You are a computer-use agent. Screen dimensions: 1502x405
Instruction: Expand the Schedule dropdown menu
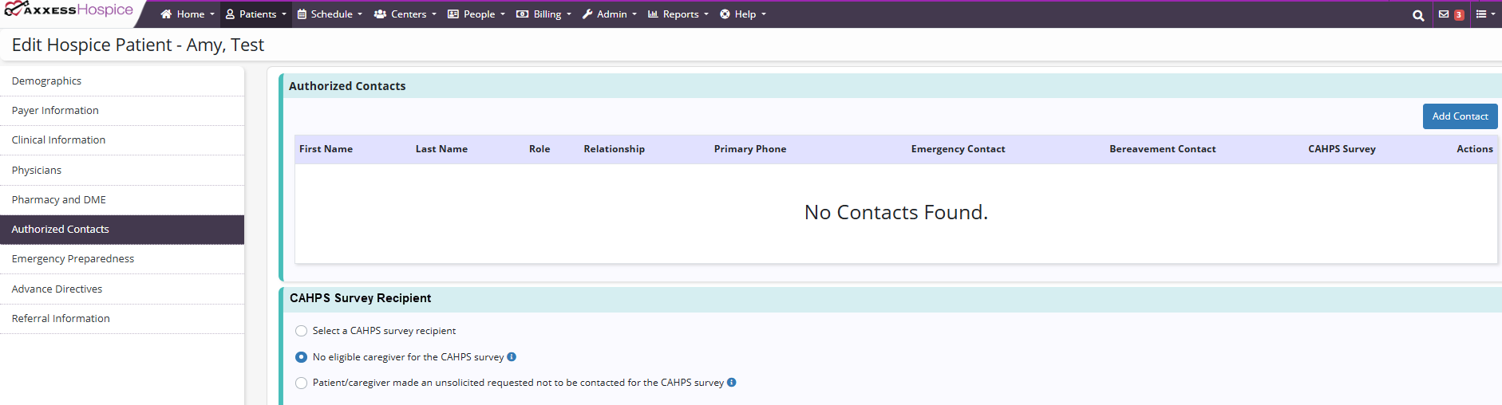tap(330, 14)
